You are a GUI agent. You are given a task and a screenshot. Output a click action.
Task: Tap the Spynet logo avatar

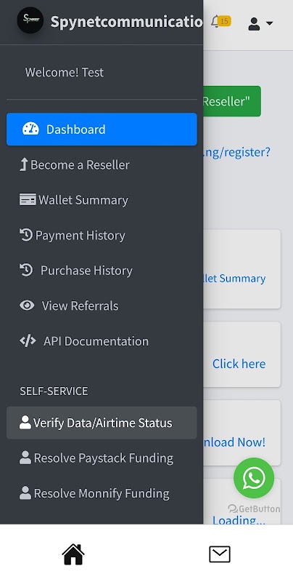pyautogui.click(x=30, y=20)
